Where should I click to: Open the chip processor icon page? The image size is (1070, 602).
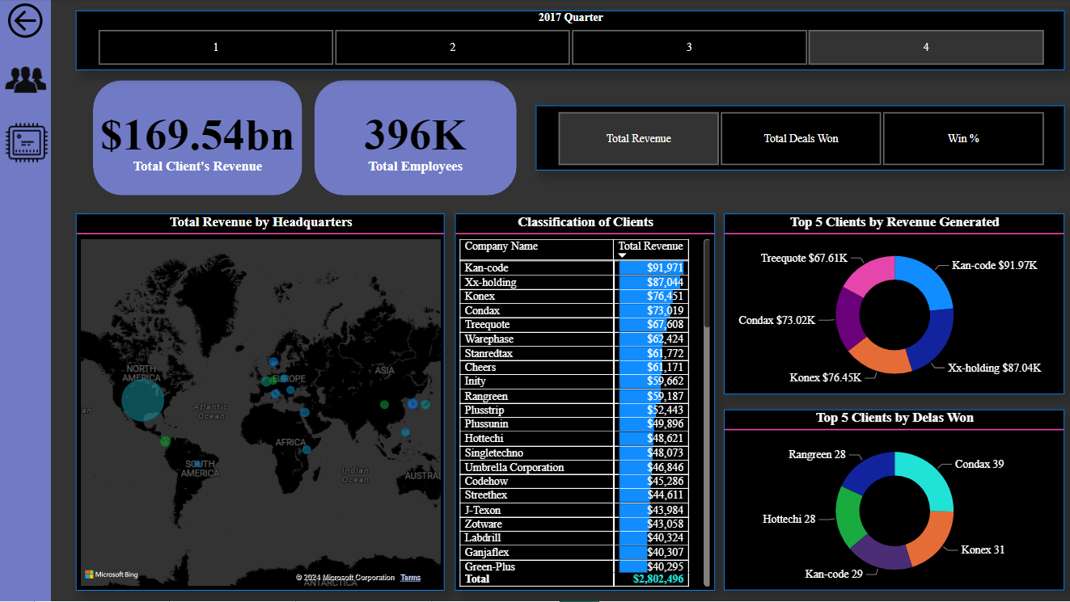[27, 142]
